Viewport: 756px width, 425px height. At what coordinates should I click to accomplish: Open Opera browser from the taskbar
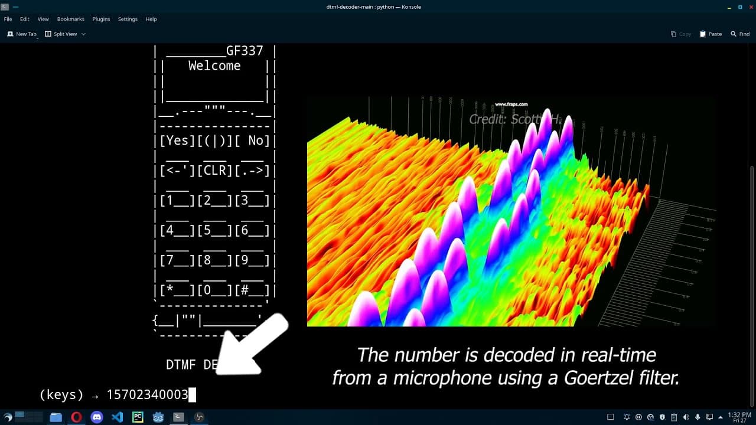point(76,417)
